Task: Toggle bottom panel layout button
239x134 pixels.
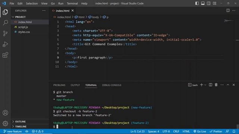Action: [x=203, y=3]
